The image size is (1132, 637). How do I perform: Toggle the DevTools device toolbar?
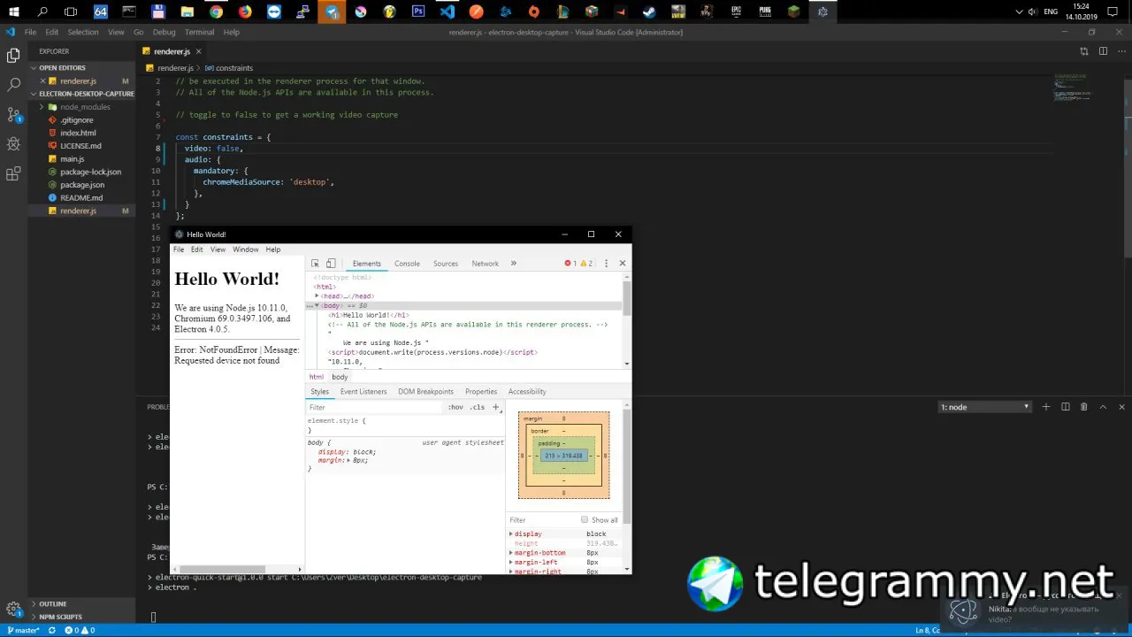(331, 264)
